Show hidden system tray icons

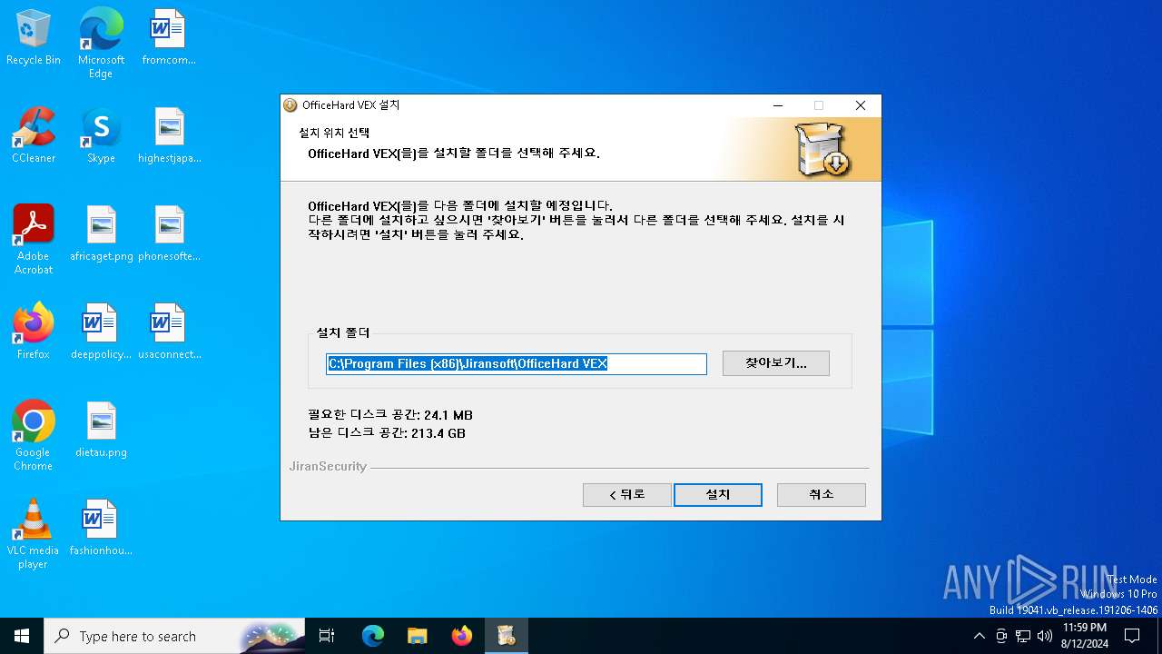(979, 636)
